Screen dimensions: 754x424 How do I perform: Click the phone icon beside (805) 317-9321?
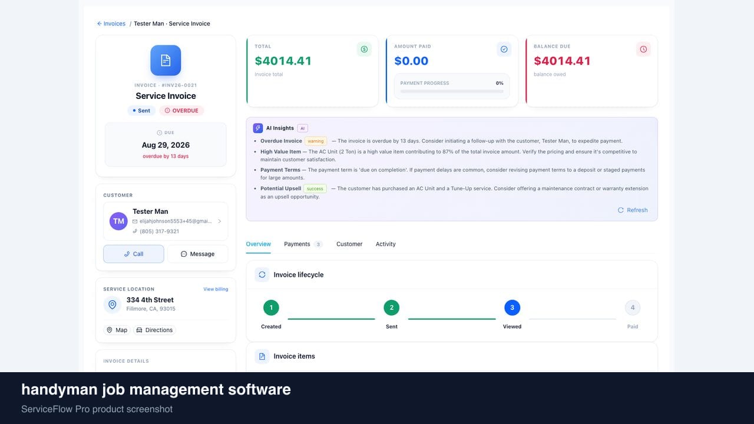135,231
